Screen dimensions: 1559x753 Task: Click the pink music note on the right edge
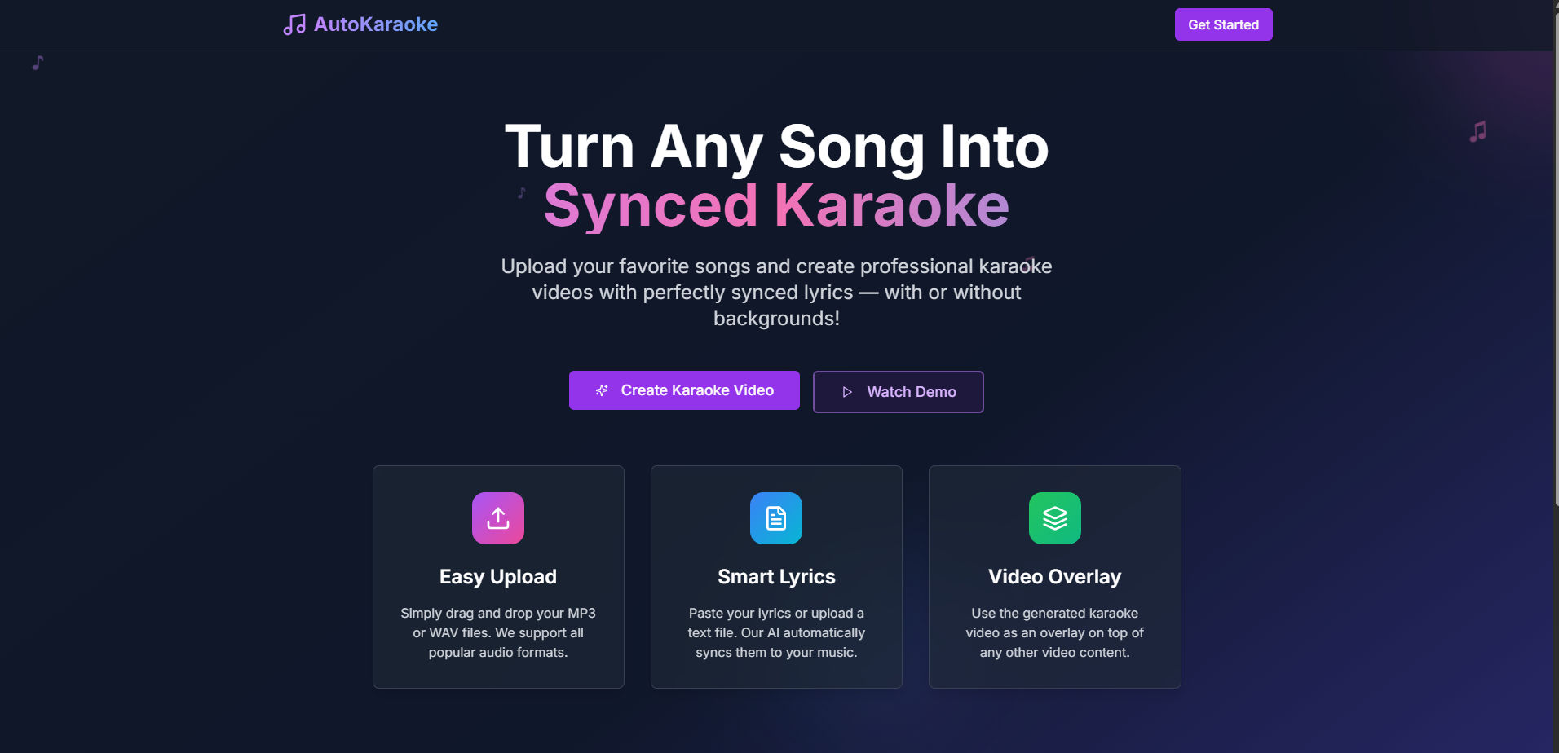(x=1477, y=130)
